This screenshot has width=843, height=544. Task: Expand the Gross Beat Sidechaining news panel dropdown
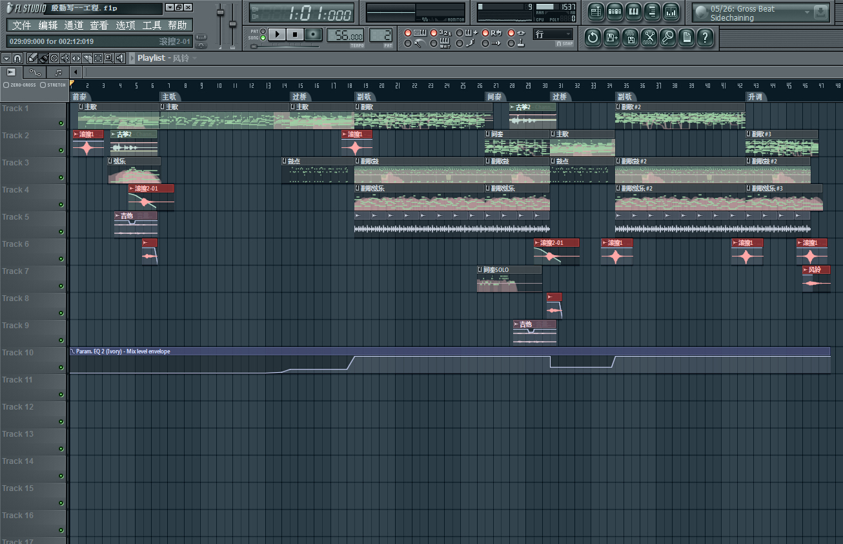807,12
